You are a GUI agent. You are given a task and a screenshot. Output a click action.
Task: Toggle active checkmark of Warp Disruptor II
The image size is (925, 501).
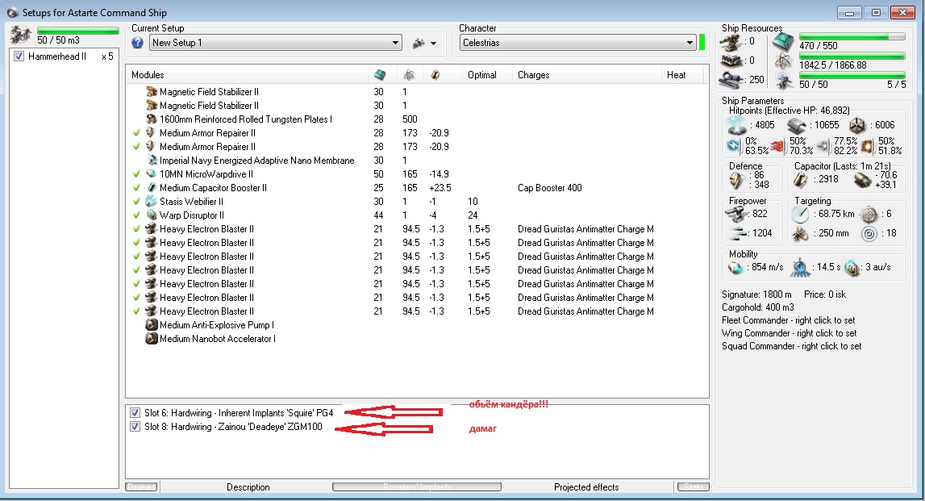(137, 215)
